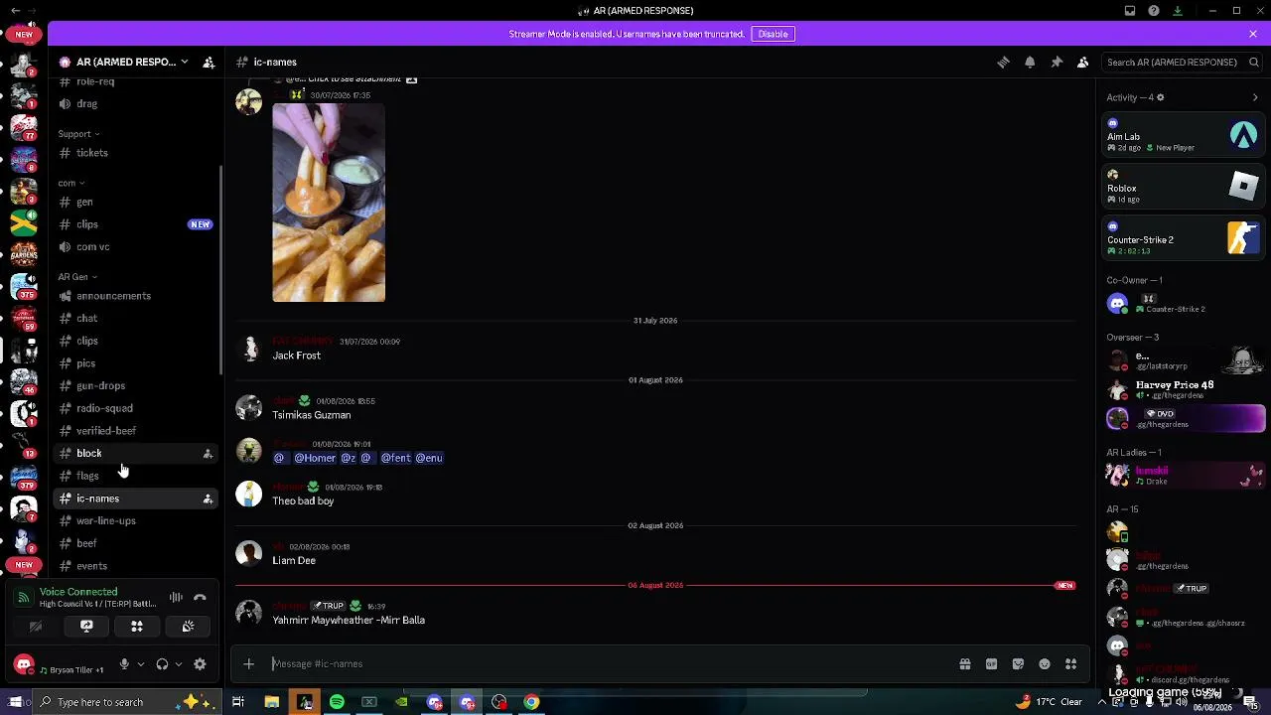Collapse the AR Gen category
Viewport: 1271px width, 715px height.
pos(77,277)
